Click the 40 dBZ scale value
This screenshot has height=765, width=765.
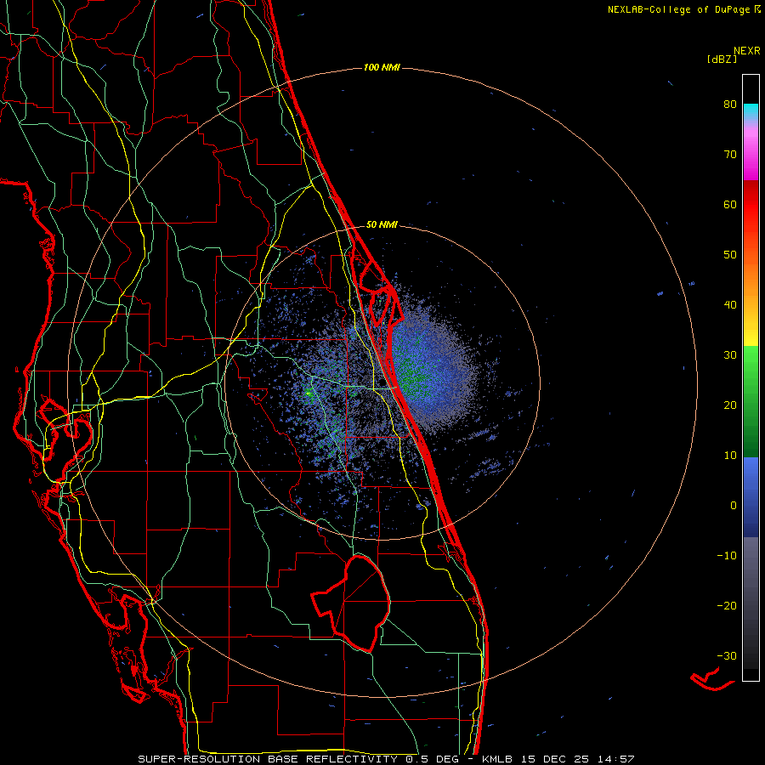730,305
